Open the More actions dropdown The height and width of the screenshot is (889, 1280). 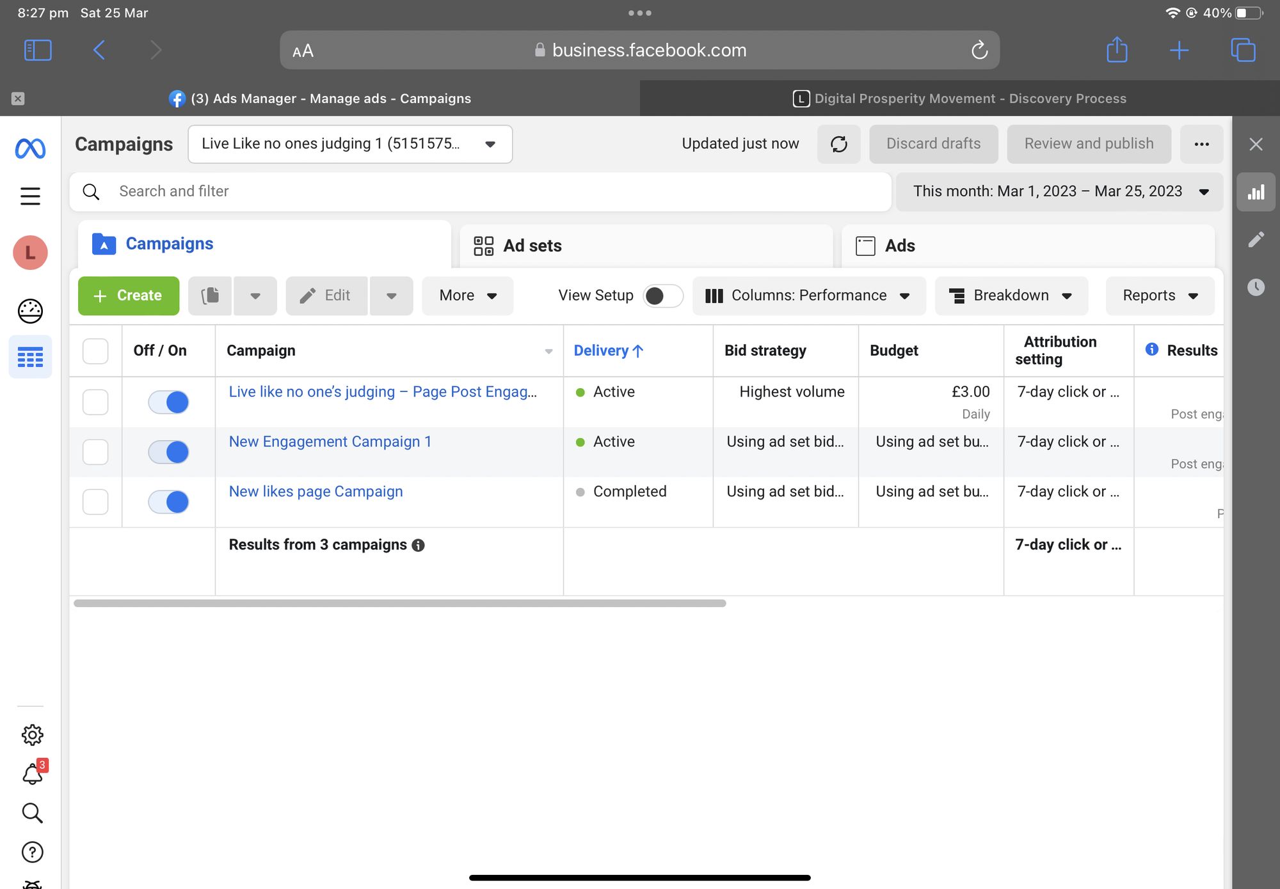467,295
